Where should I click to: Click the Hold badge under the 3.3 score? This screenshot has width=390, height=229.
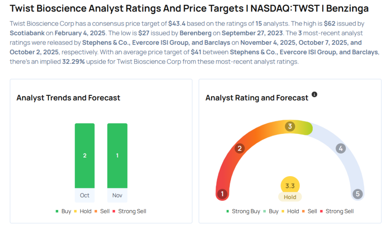pos(290,197)
